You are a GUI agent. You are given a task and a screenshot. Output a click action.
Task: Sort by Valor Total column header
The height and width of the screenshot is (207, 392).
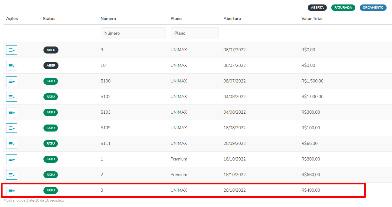(312, 19)
